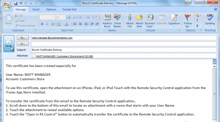
Task: Toggle bold formatting
Action: click(42, 24)
